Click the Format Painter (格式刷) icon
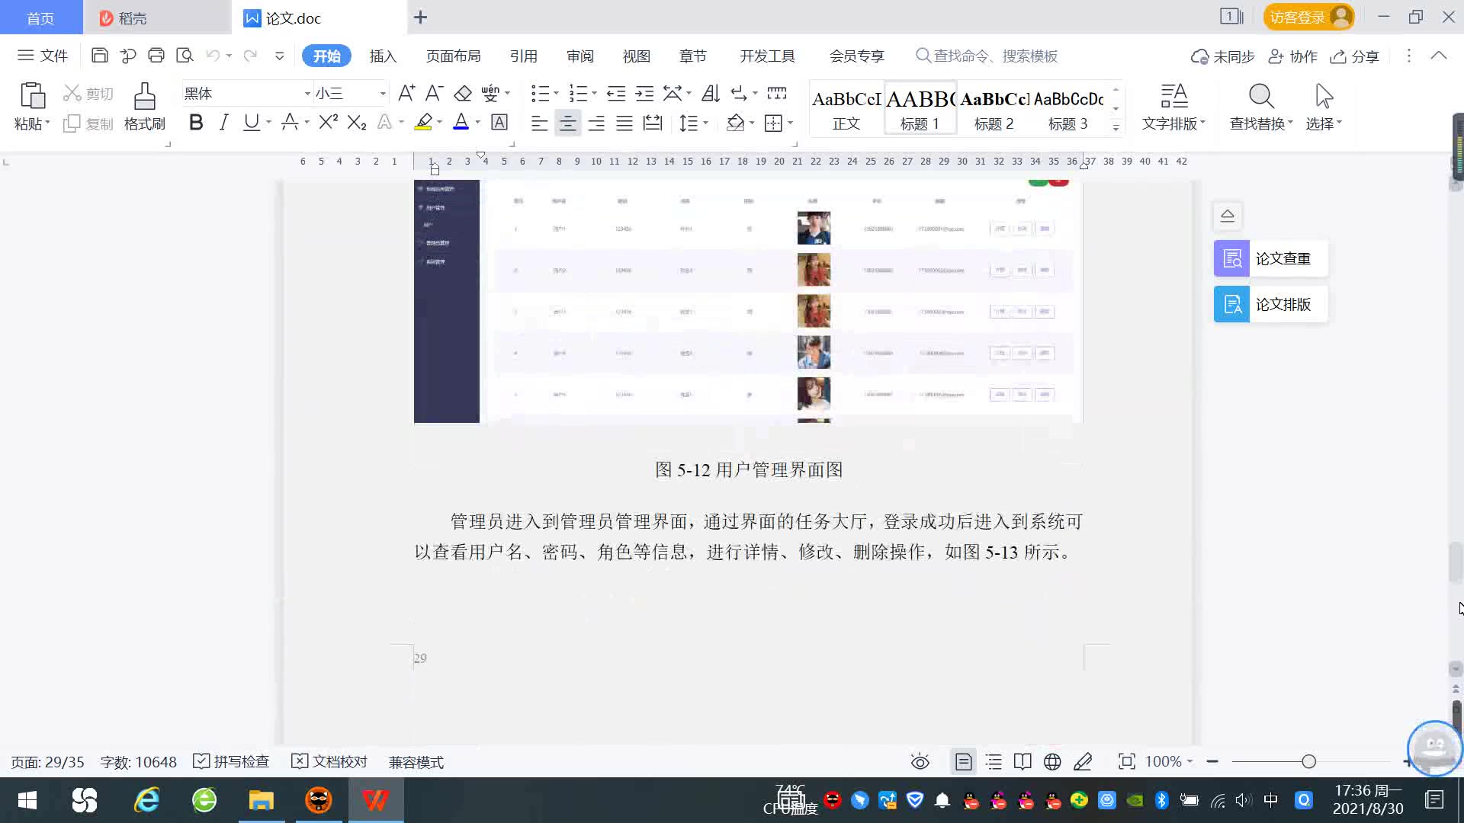 coord(144,98)
